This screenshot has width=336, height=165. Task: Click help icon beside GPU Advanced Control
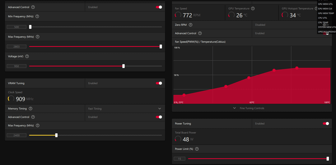click(x=33, y=7)
